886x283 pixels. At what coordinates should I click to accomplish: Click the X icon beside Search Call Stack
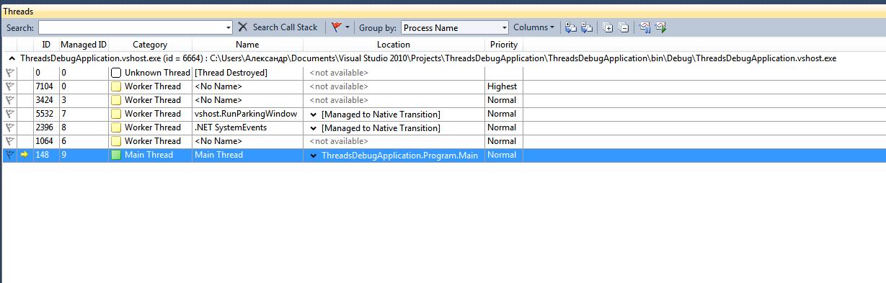tap(243, 27)
